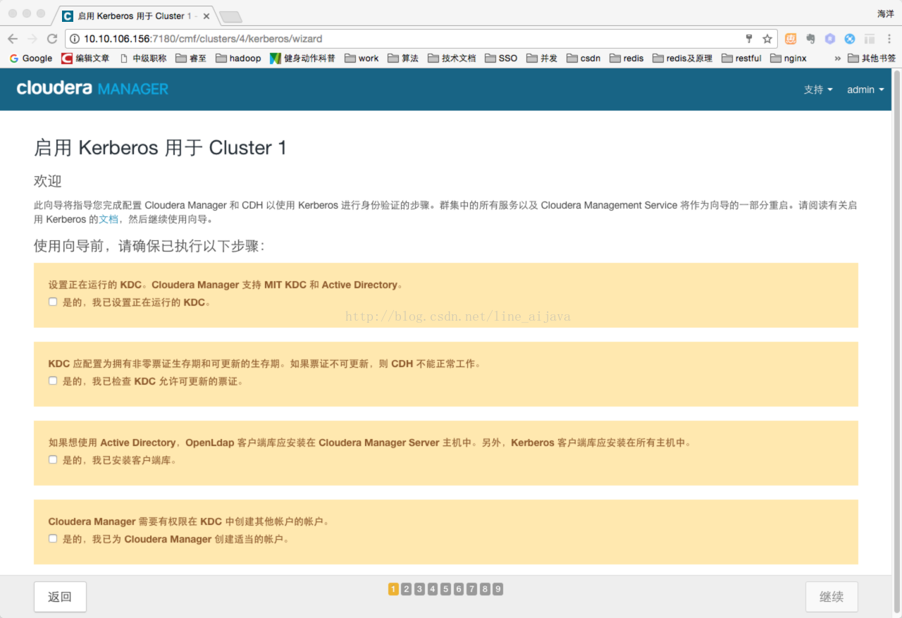Image resolution: width=902 pixels, height=618 pixels.
Task: Click the Evernote elephant extension icon
Action: [810, 39]
